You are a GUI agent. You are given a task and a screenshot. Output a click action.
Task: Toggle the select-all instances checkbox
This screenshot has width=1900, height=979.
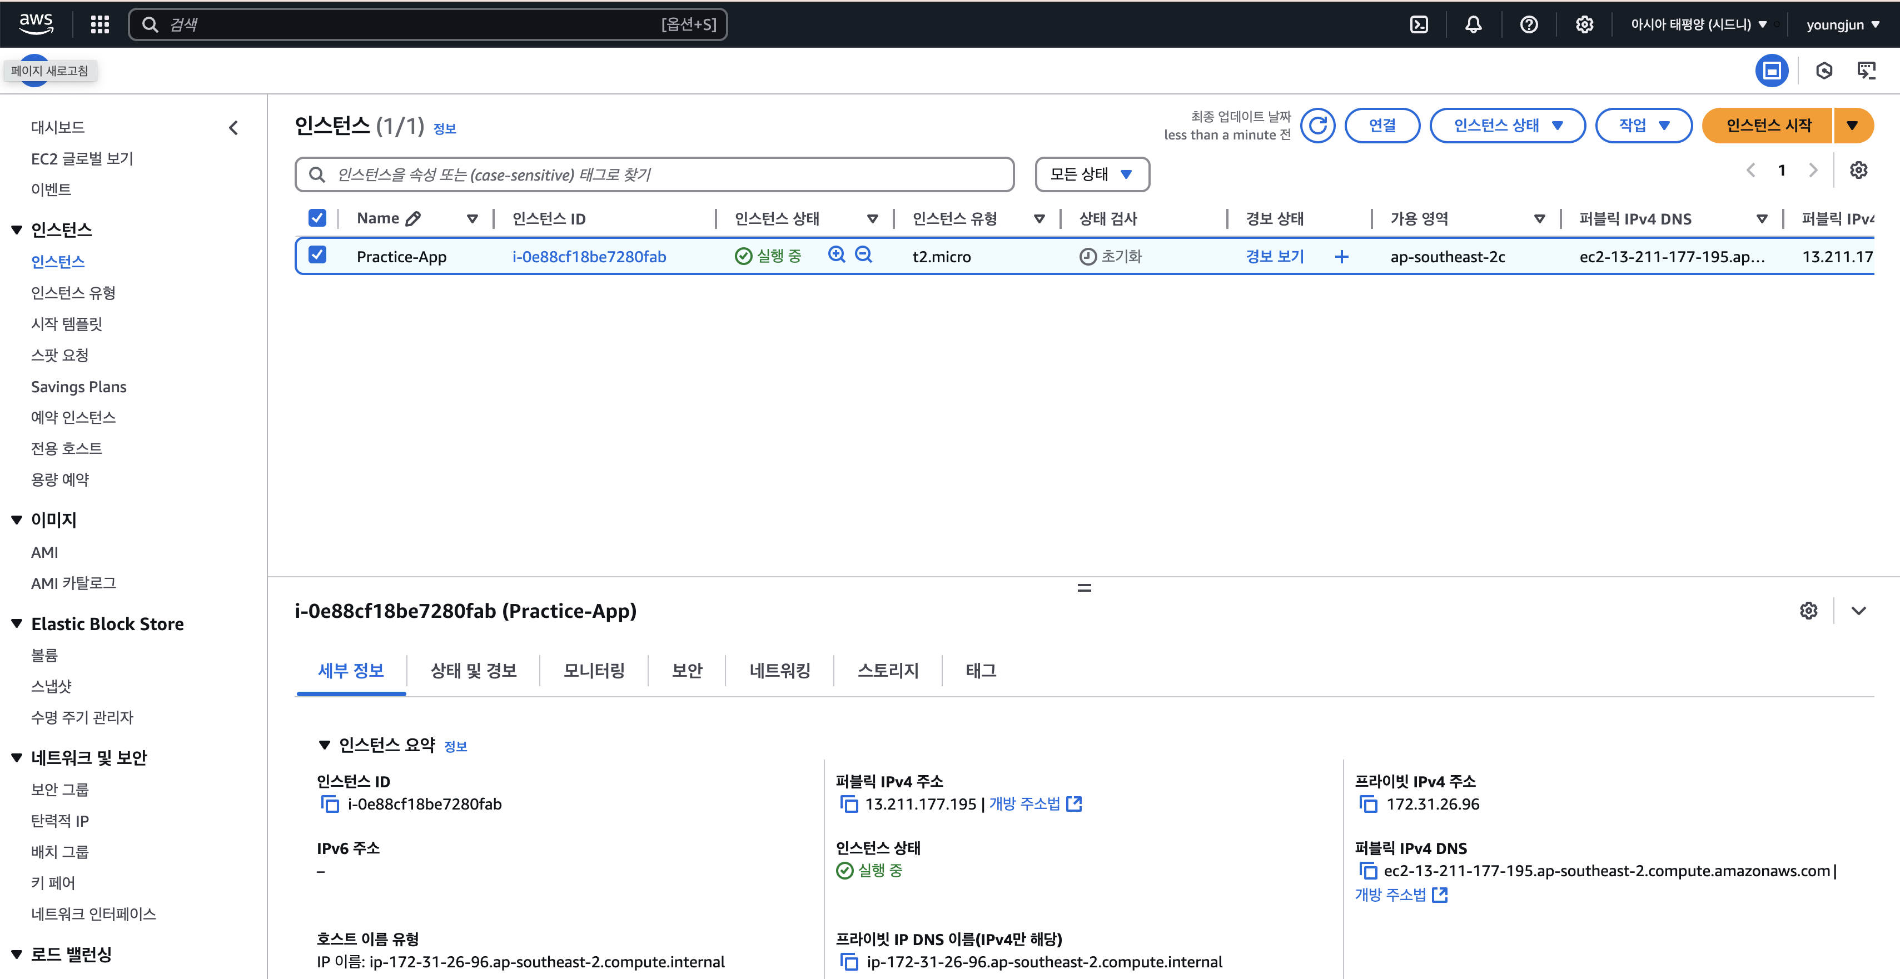317,217
